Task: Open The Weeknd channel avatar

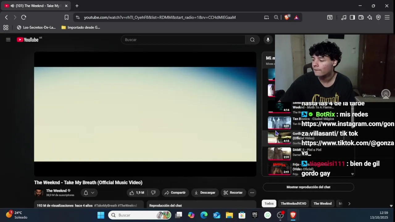Action: 39,193
